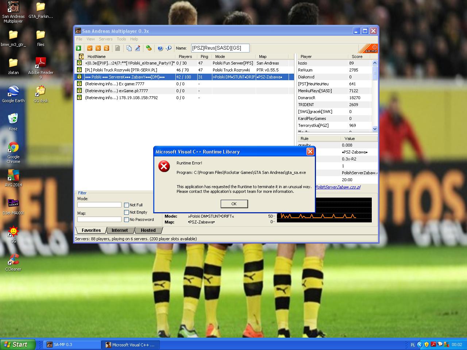Click the yellow security shield tray icon

pos(427,345)
